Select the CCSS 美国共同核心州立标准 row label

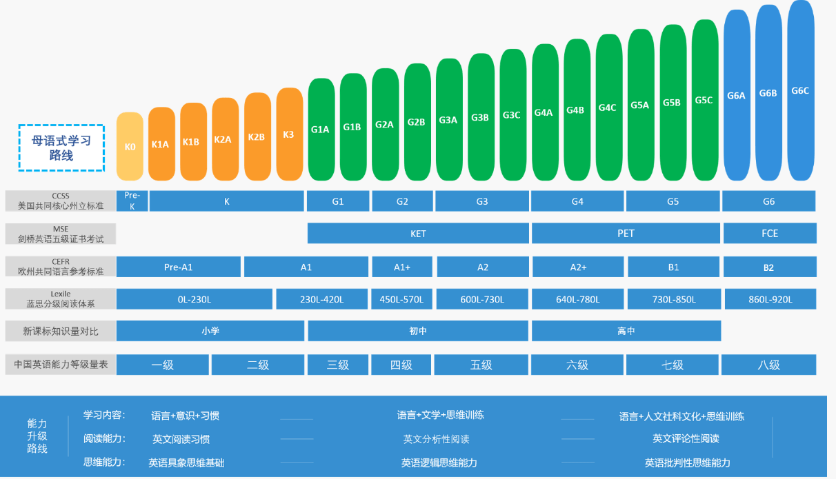pos(60,201)
